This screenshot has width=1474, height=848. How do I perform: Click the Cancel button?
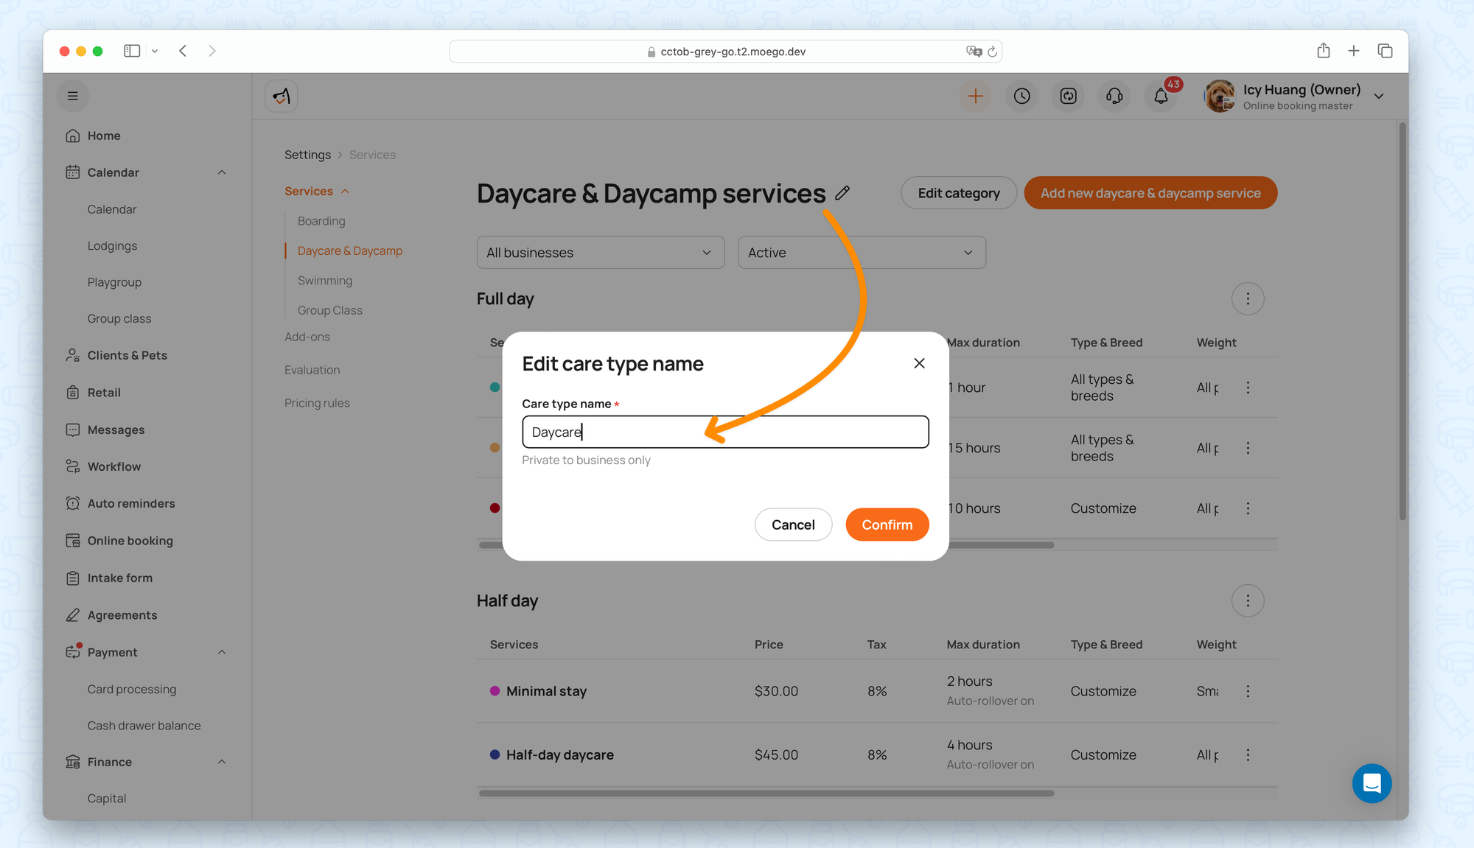point(793,525)
